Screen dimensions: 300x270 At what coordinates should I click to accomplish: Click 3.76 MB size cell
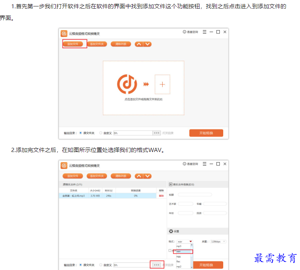click(95, 196)
